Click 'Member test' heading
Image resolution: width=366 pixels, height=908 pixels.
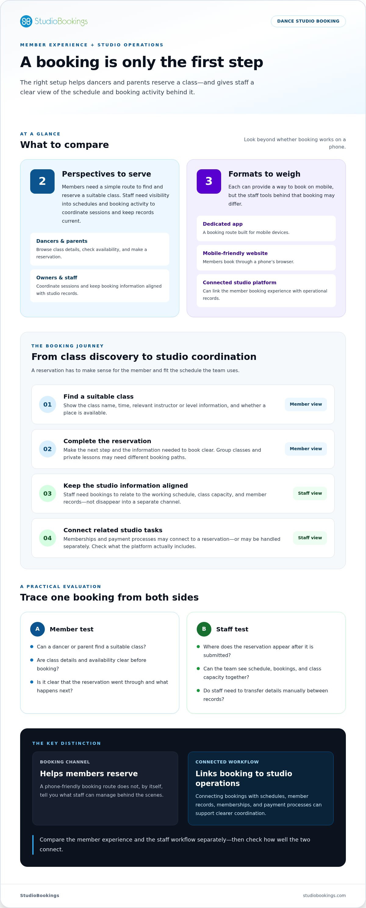(x=72, y=629)
